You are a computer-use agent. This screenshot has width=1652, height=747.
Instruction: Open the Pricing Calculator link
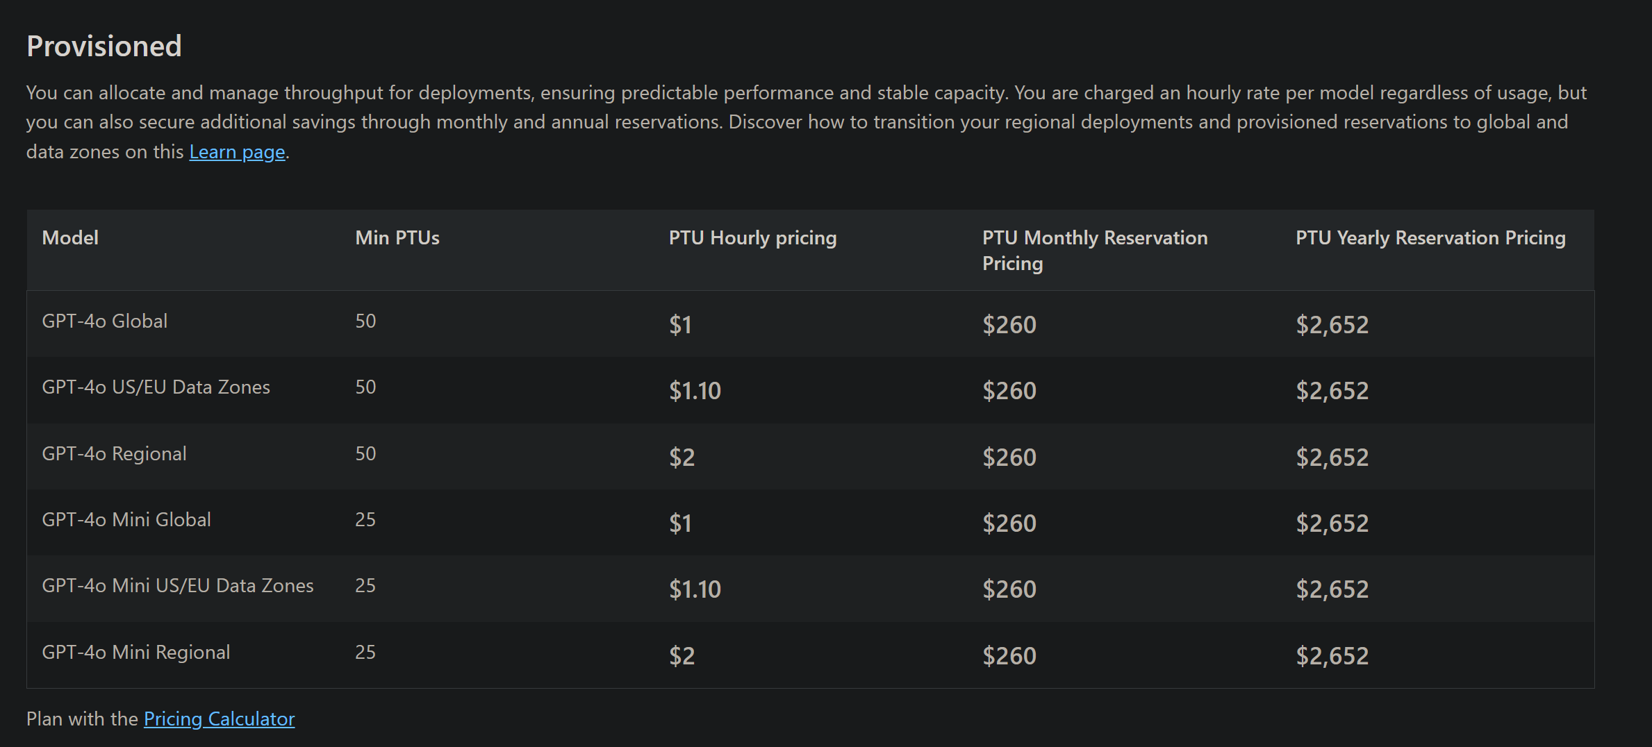[x=219, y=719]
